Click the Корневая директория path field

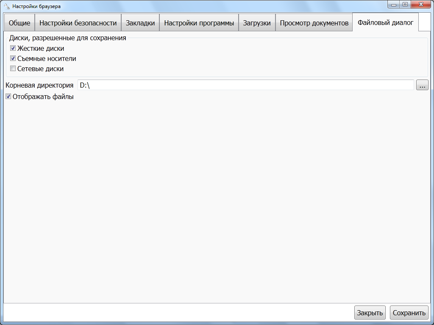click(245, 85)
